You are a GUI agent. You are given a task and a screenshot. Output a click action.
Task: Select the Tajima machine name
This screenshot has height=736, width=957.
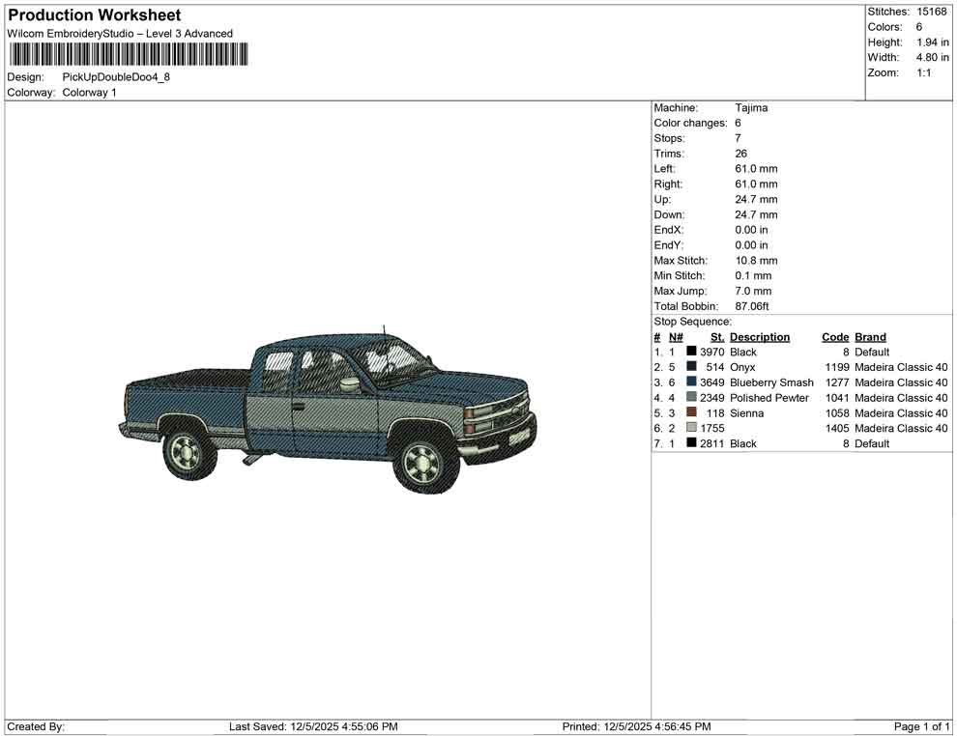(x=752, y=107)
